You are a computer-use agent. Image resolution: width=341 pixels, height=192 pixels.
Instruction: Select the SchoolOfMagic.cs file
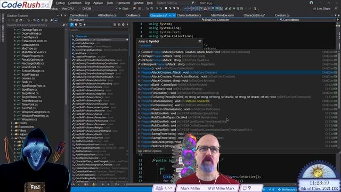click(x=33, y=71)
